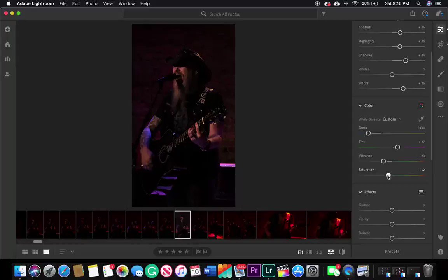Switch to photo grid view
The height and width of the screenshot is (280, 448).
25,252
